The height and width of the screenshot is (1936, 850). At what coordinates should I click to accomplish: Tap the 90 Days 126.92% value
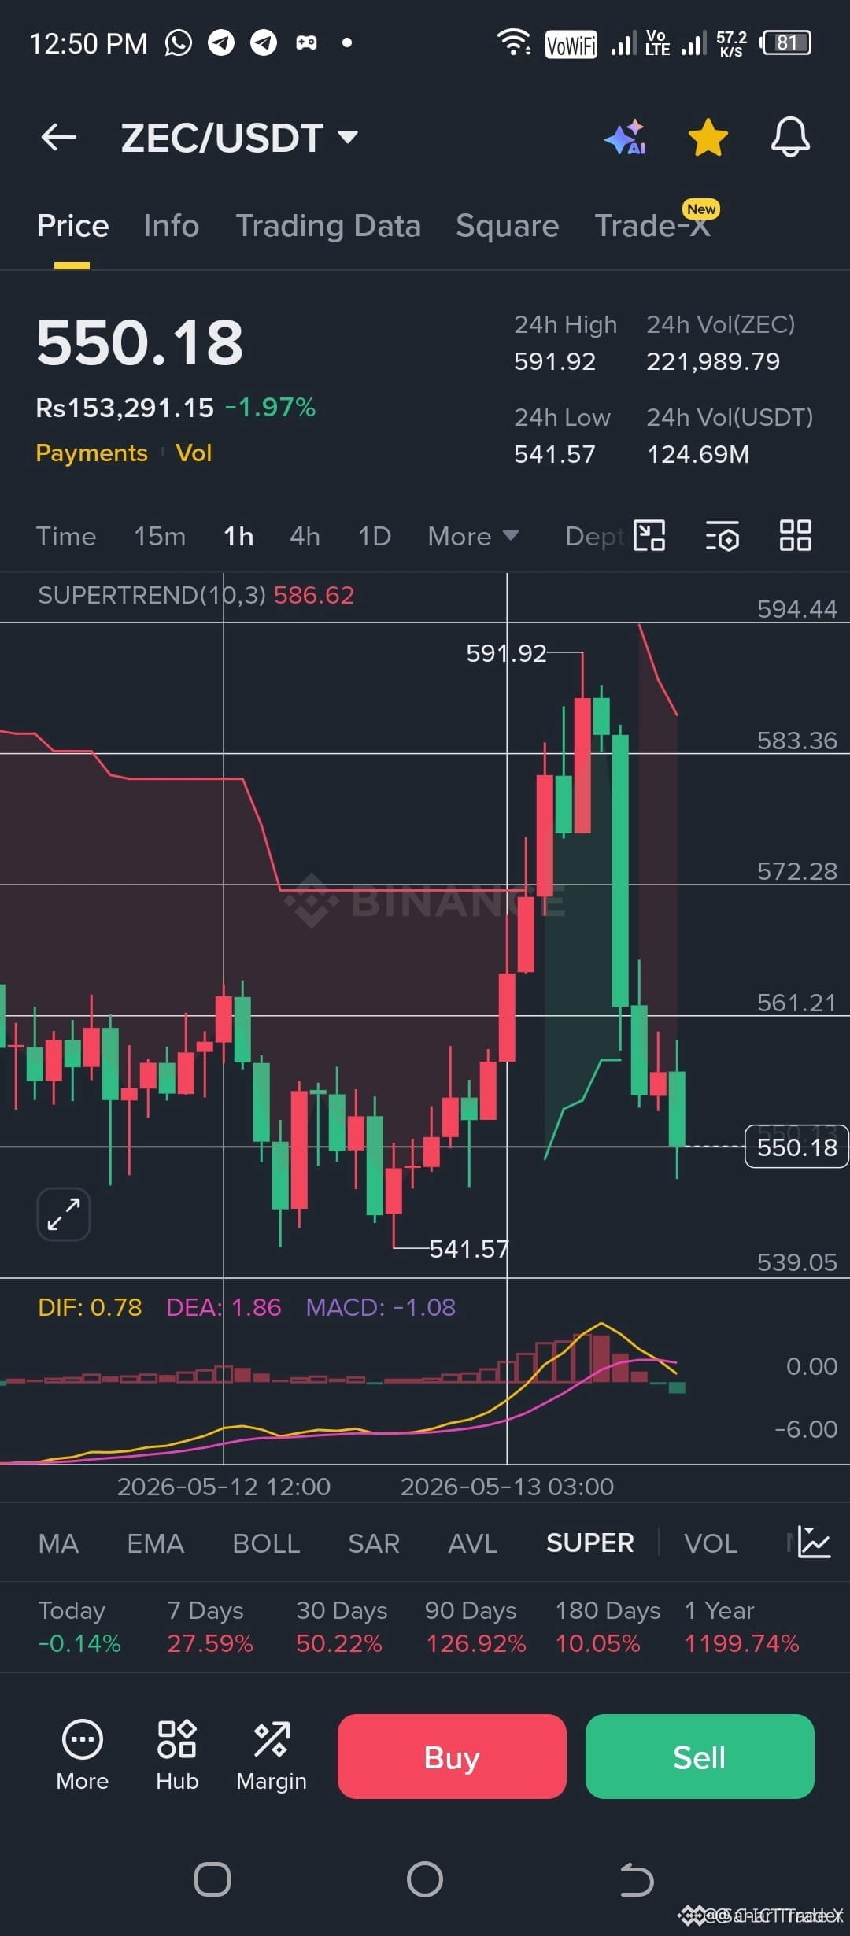475,1644
